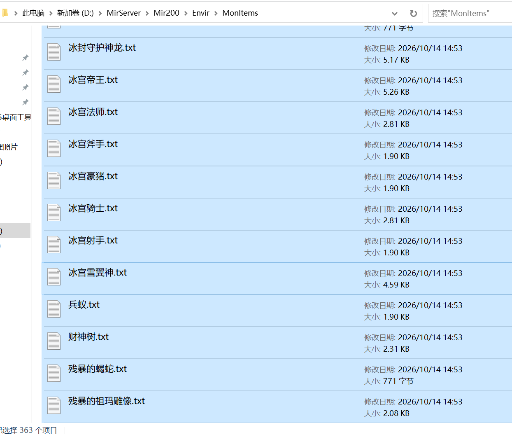Select file name 冰宫斧手.txt
Viewport: 512px width, 437px height.
click(93, 144)
